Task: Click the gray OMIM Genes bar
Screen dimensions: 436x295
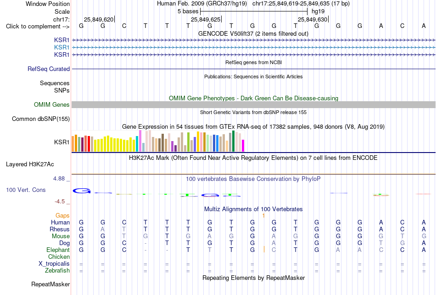Action: (x=253, y=104)
